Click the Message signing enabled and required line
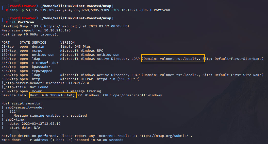 (x=50, y=116)
